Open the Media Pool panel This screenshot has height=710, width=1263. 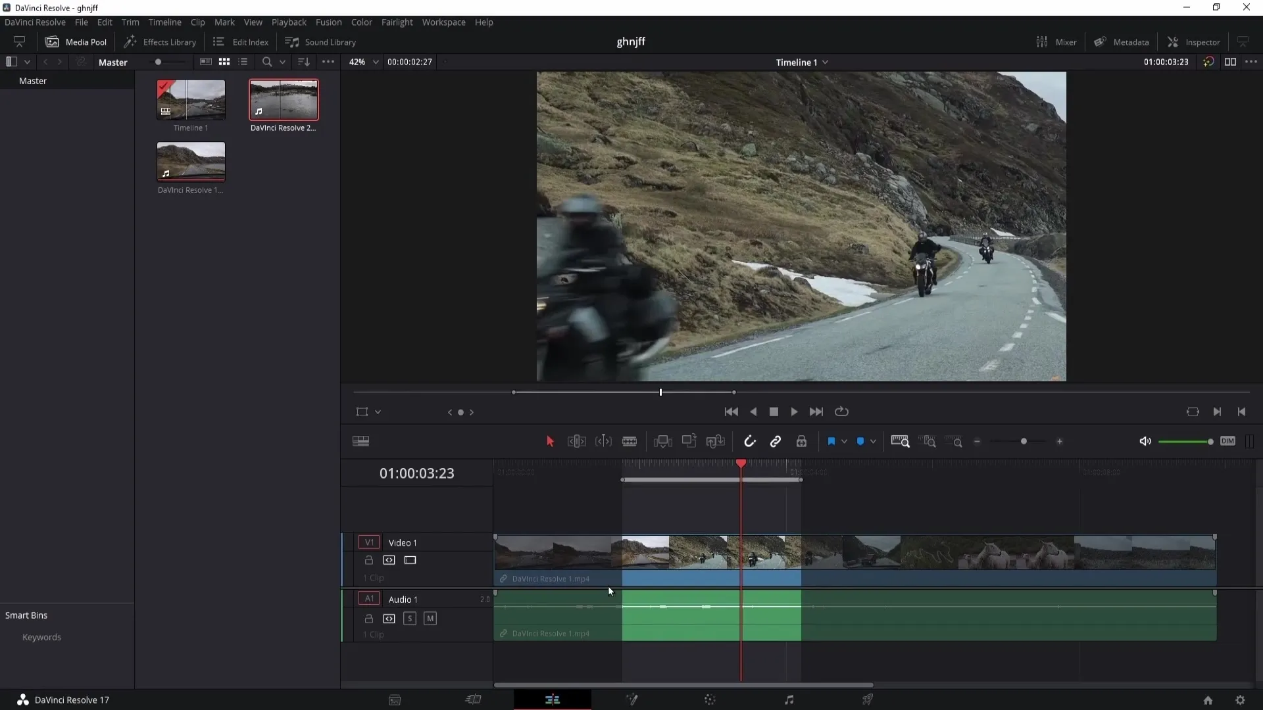click(x=76, y=42)
